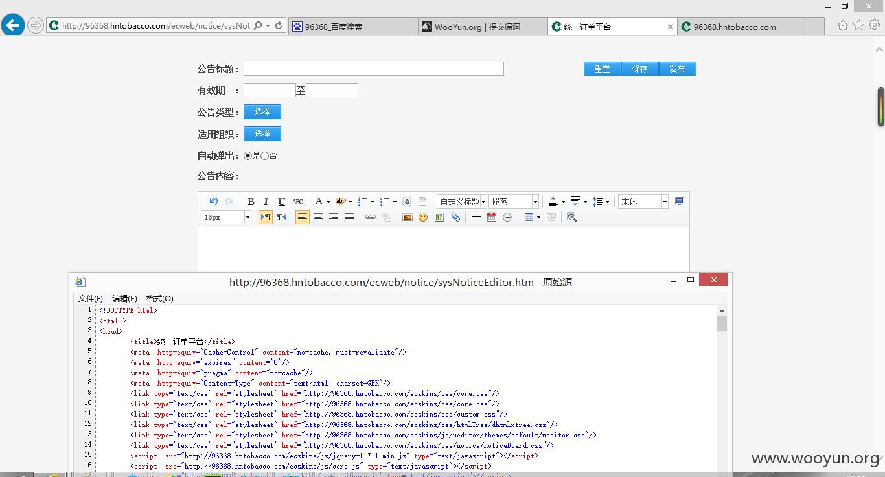
Task: Attach a file with paperclip icon
Action: pos(455,217)
